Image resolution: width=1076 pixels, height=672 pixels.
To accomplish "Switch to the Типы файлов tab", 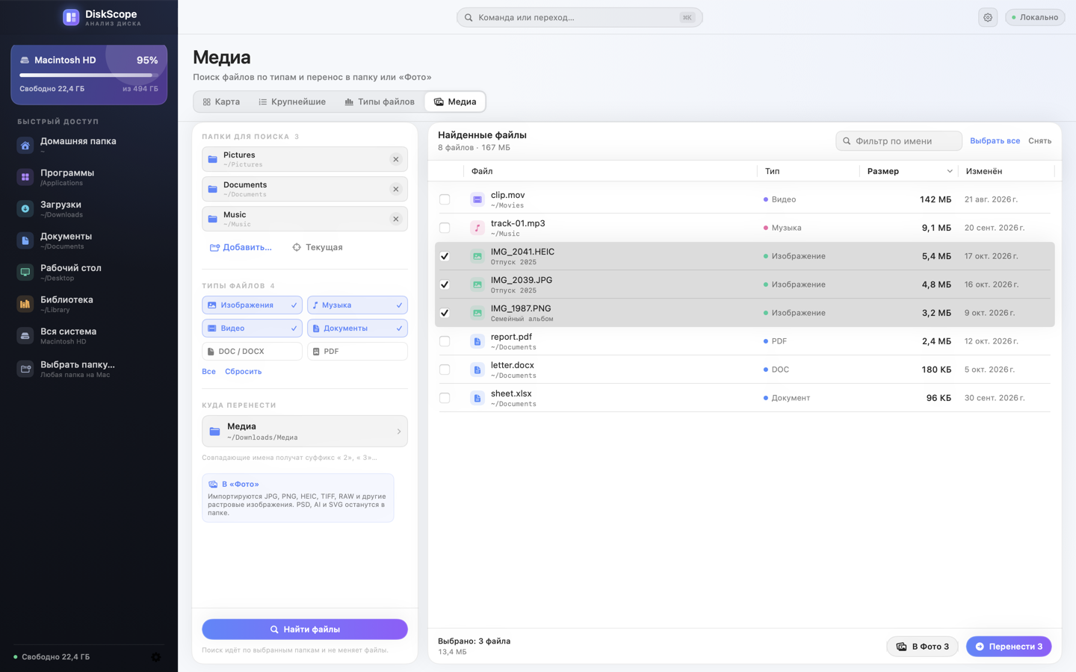I will [x=380, y=102].
